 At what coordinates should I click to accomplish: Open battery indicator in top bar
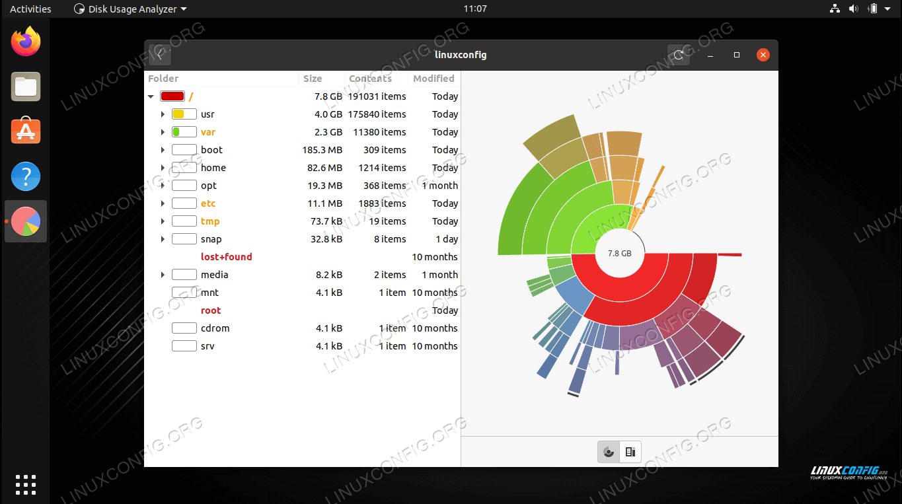coord(872,9)
